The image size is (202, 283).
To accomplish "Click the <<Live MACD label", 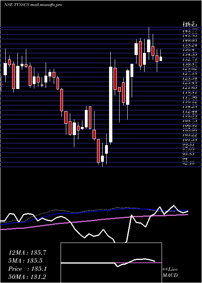I will 170,272.
